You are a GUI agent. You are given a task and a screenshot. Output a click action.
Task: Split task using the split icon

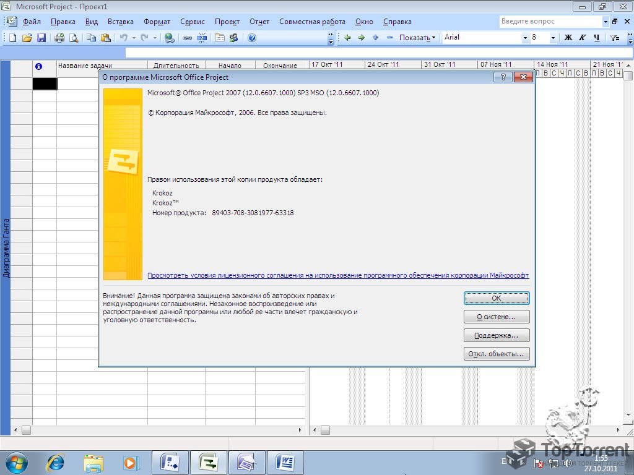coord(202,38)
